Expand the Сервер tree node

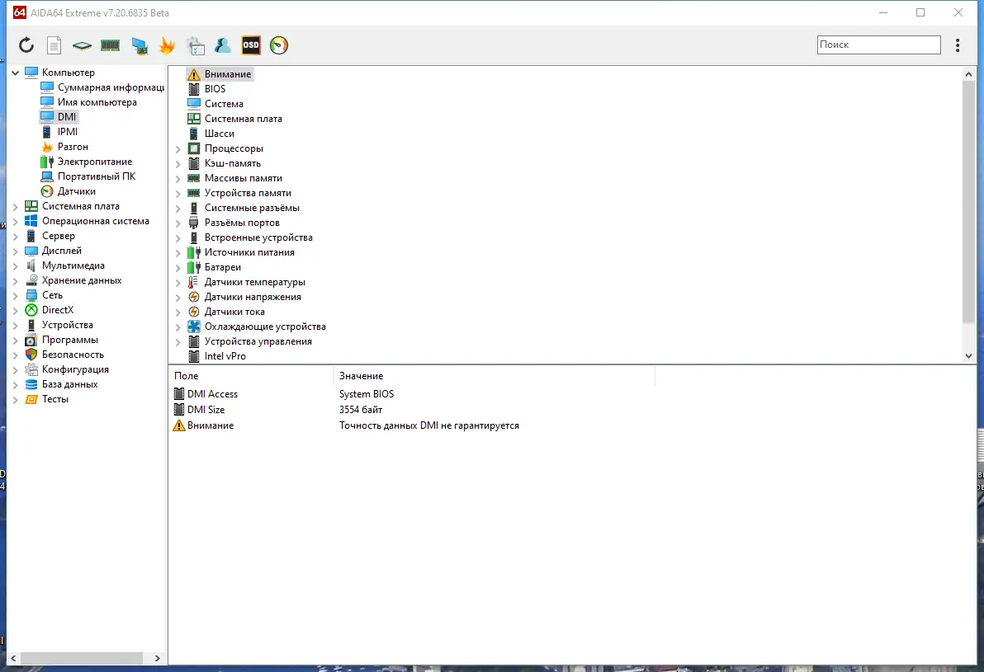[x=16, y=236]
